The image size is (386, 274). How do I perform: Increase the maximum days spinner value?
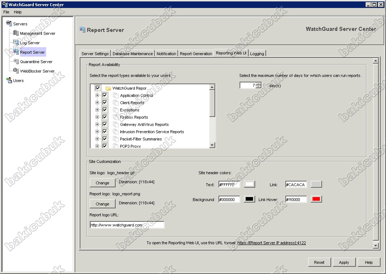coord(258,84)
